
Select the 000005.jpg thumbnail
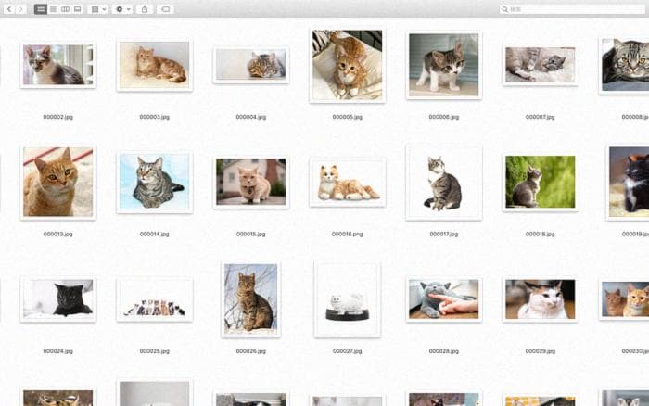point(348,65)
